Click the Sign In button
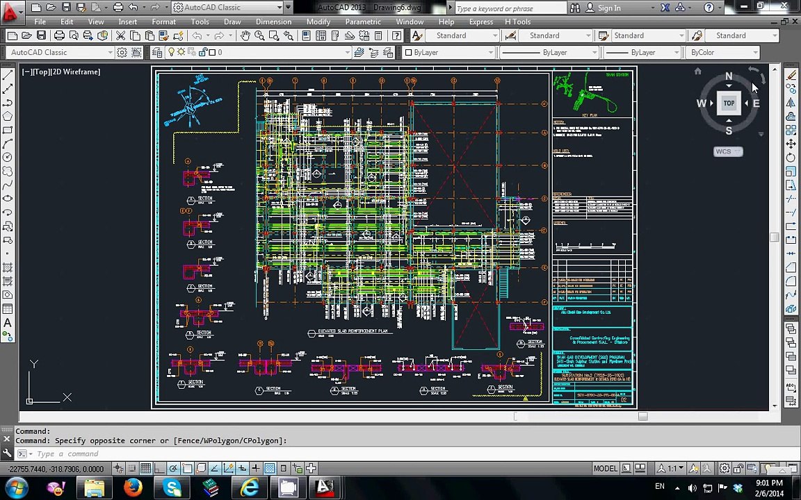The image size is (801, 500). (x=608, y=8)
